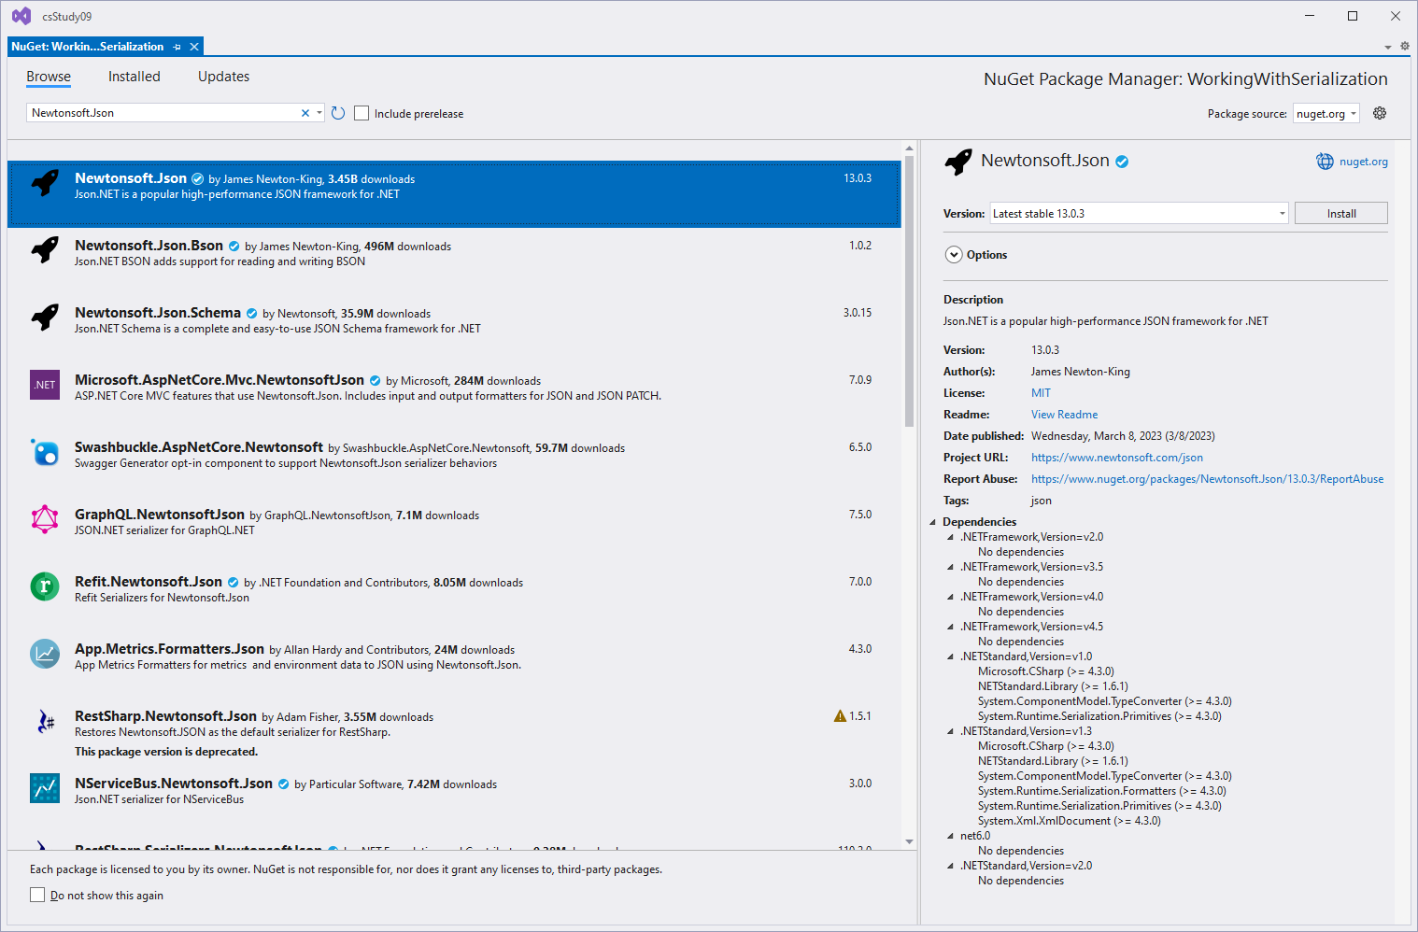The image size is (1418, 932).
Task: Enable Include prerelease checkbox
Action: (x=362, y=113)
